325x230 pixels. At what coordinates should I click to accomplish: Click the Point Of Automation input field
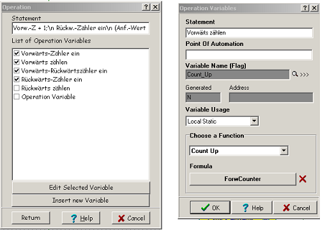coord(249,55)
